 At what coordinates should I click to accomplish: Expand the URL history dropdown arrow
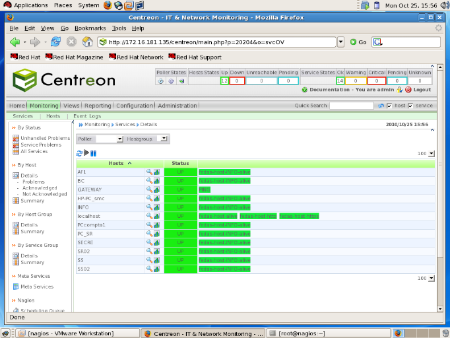point(340,42)
